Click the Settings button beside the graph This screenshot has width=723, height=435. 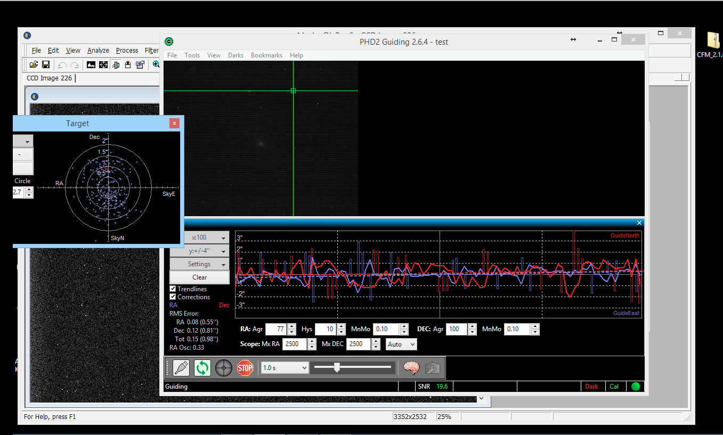[199, 264]
